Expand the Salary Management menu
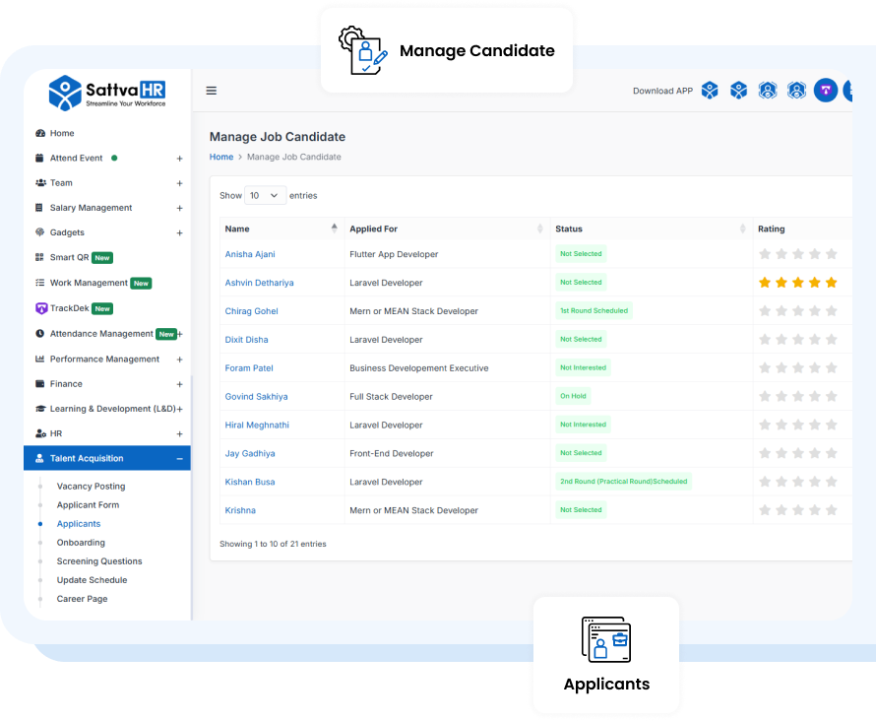 click(x=179, y=208)
